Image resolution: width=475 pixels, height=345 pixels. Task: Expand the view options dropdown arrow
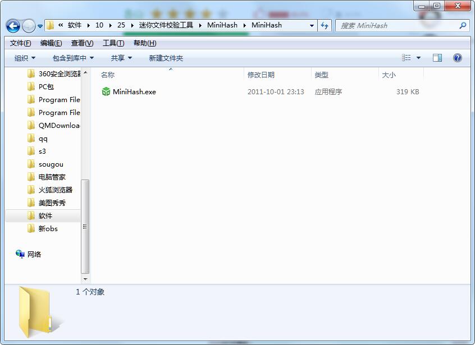click(x=418, y=58)
